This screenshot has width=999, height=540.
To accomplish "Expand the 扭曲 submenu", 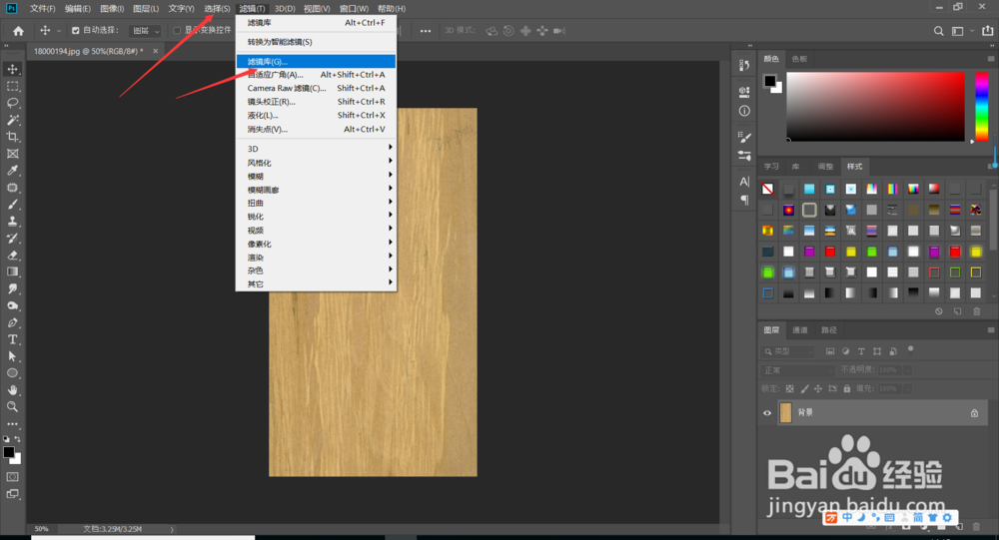I will (x=316, y=204).
